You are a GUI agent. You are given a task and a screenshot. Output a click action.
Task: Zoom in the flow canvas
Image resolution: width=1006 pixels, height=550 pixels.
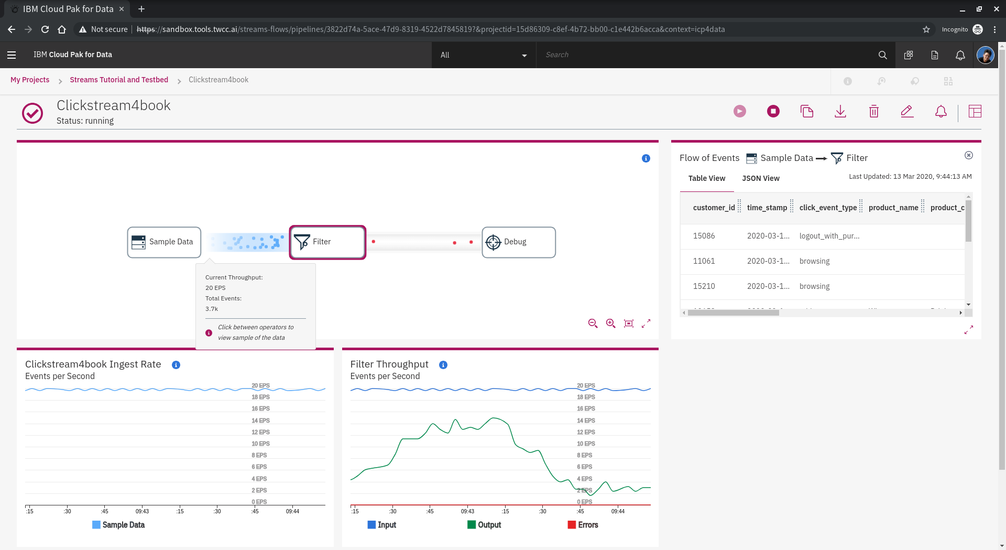coord(610,323)
